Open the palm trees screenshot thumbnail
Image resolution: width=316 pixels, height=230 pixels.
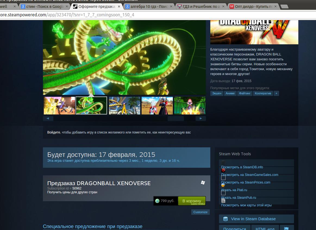(124, 105)
